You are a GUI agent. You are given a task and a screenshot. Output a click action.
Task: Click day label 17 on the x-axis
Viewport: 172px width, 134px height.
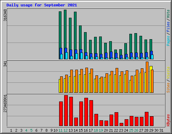click(91, 130)
